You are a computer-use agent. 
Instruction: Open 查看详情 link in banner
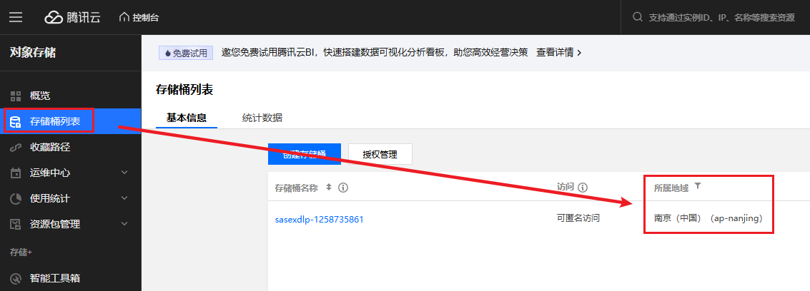point(555,53)
